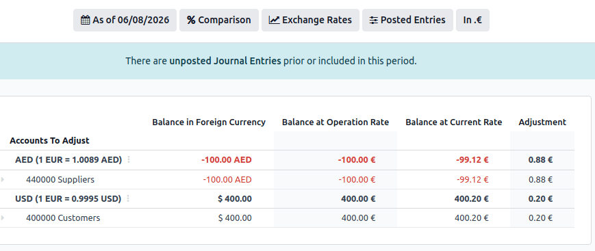Open the USD row vertical dots menu
The image size is (595, 251).
128,198
